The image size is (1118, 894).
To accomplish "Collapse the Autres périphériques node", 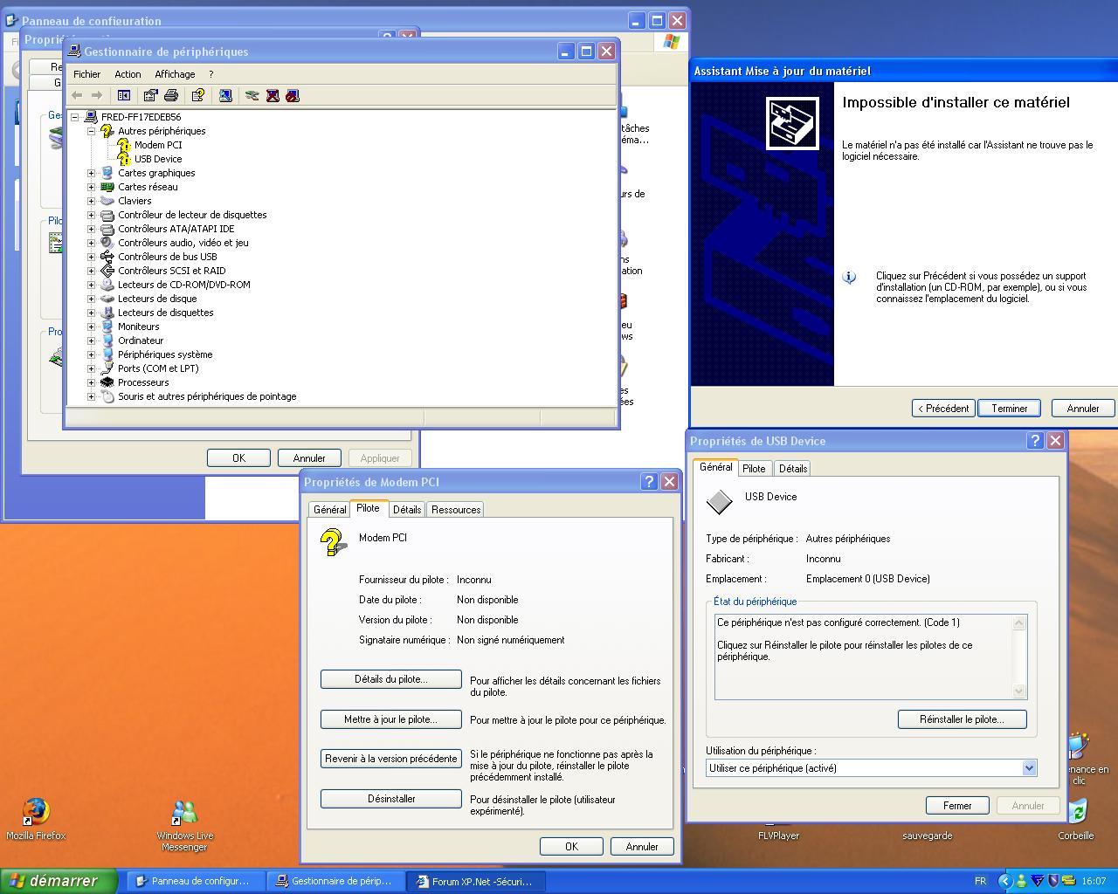I will click(91, 131).
